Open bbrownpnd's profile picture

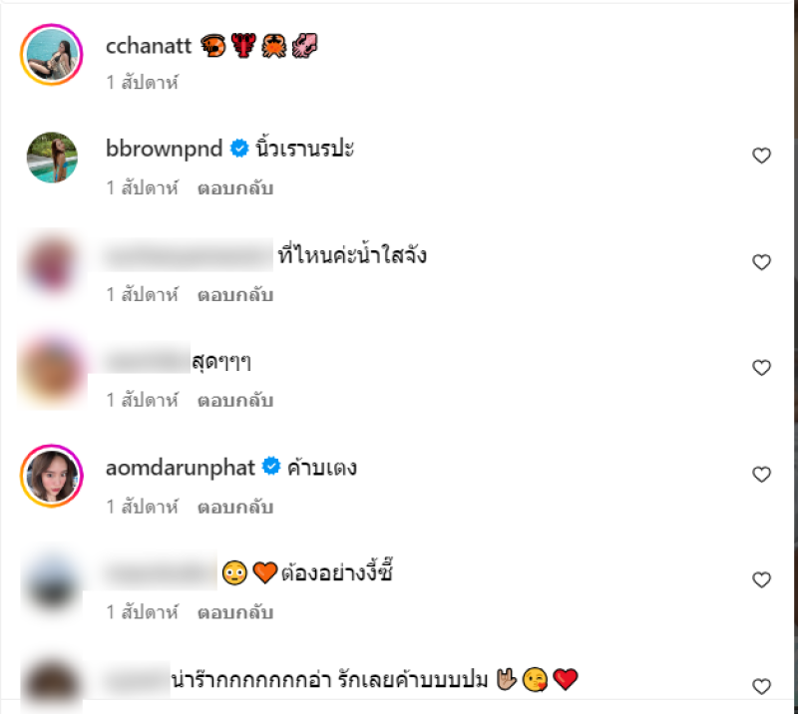pyautogui.click(x=51, y=158)
